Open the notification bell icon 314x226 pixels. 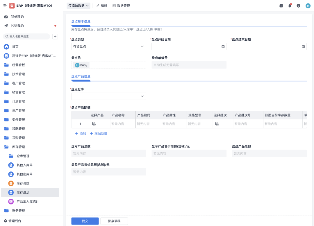coord(290,6)
